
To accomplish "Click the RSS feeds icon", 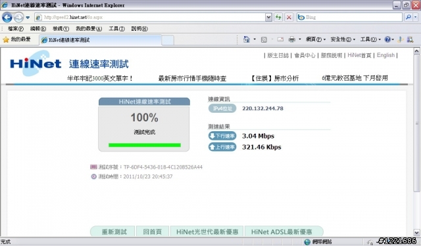I will coord(264,39).
